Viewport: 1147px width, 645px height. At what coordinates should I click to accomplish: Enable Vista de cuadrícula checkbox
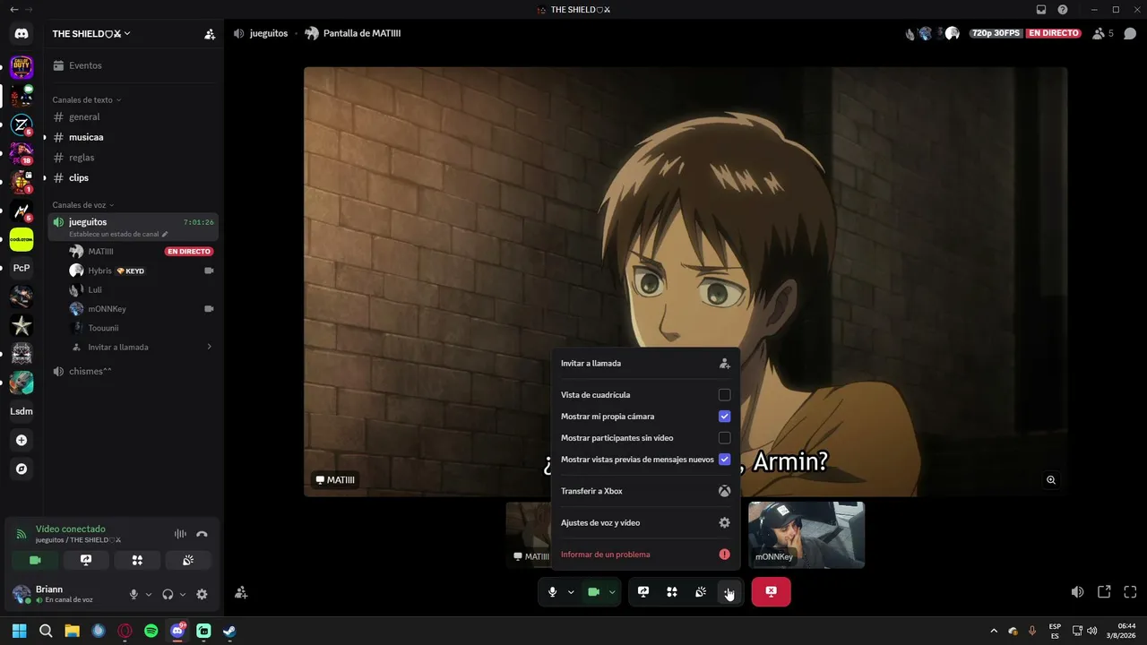coord(724,395)
